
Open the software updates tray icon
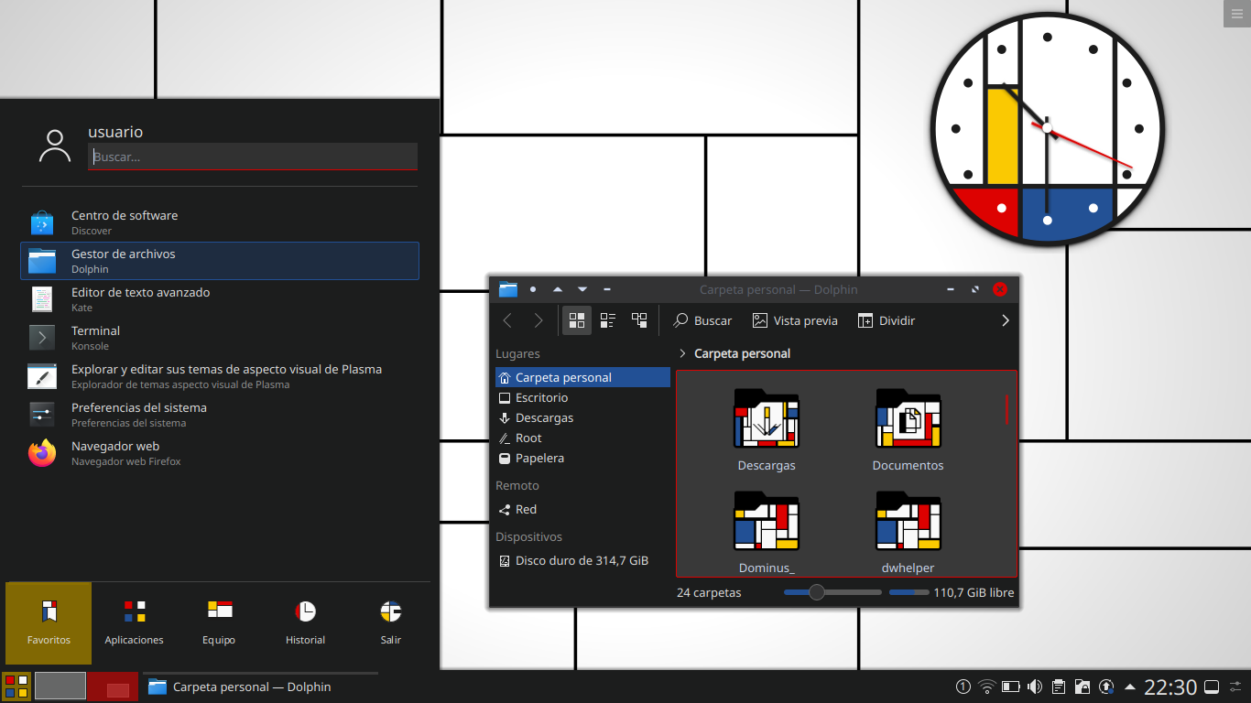pyautogui.click(x=1106, y=687)
